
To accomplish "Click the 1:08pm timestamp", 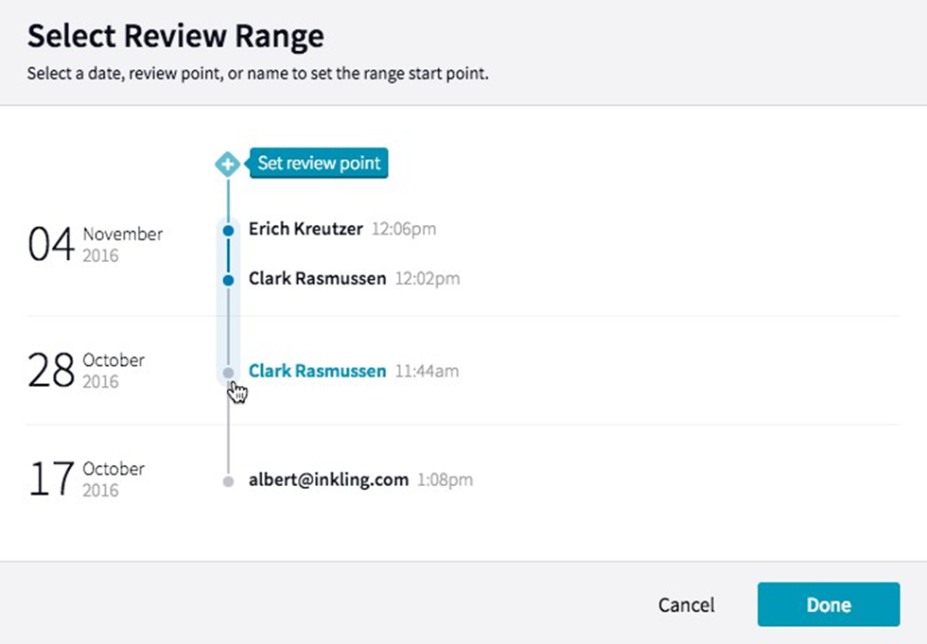I will pyautogui.click(x=445, y=480).
